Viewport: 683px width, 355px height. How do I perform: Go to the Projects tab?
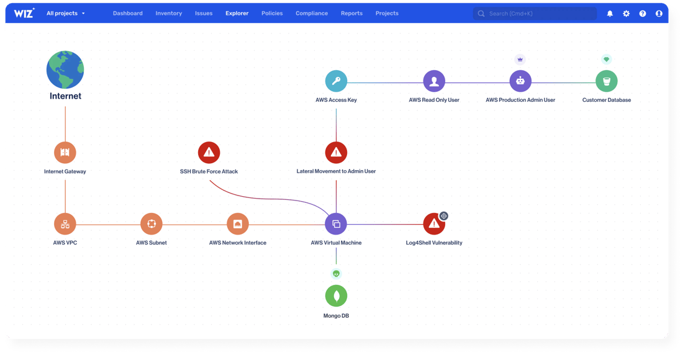click(387, 14)
